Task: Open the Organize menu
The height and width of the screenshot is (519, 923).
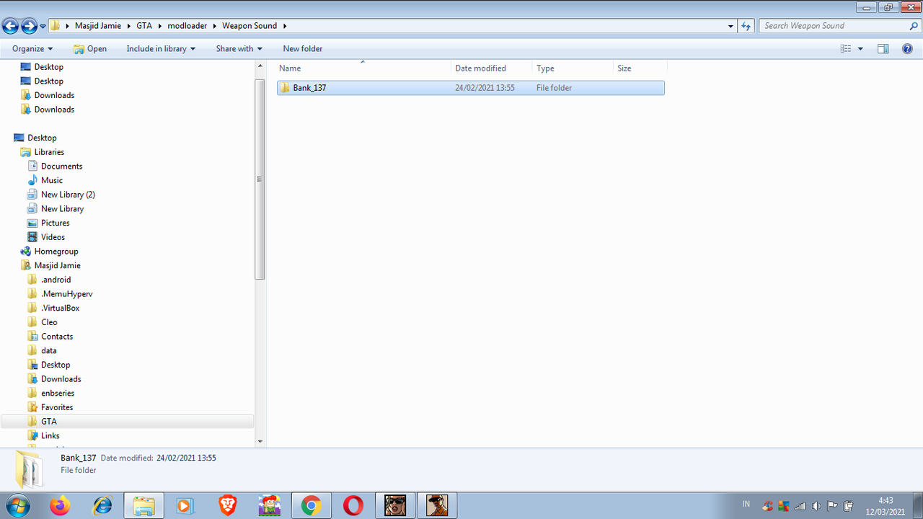Action: (32, 48)
